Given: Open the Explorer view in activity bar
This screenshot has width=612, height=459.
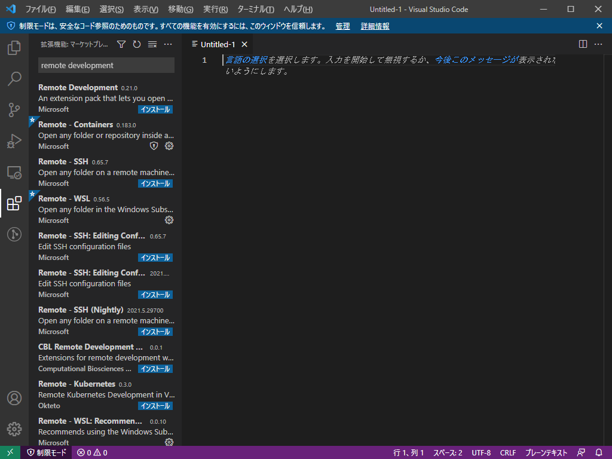Looking at the screenshot, I should (x=14, y=48).
